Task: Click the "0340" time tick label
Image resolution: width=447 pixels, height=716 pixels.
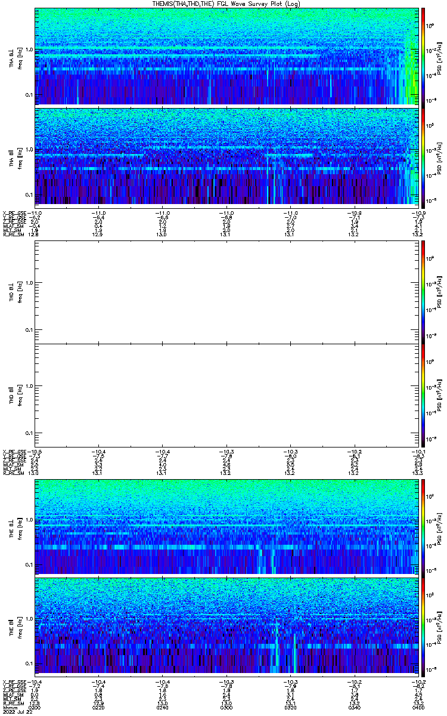Action: 354,708
